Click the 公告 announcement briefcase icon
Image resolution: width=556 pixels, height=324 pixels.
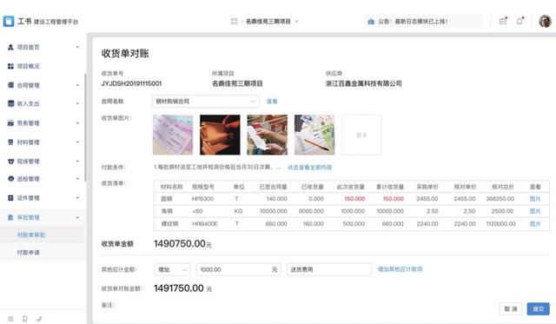point(371,22)
